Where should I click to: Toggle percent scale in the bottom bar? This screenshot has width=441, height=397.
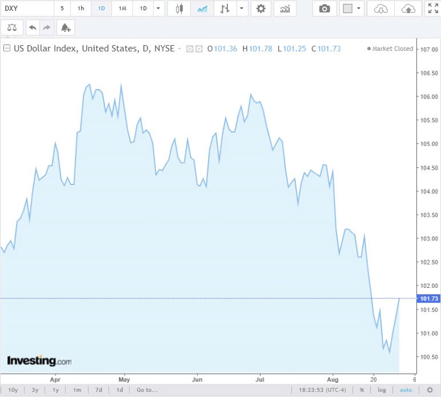362,390
